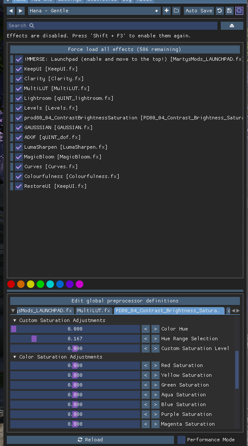
Task: Increase Aqua Saturation with > button
Action: 155,395
